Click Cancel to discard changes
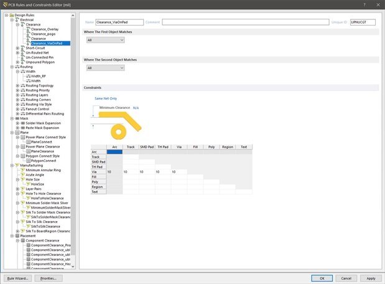385x284 pixels. coord(346,278)
